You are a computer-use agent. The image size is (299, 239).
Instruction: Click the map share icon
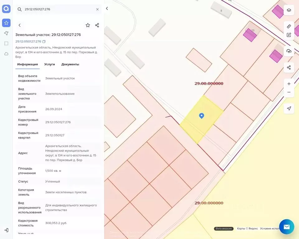coord(289,68)
